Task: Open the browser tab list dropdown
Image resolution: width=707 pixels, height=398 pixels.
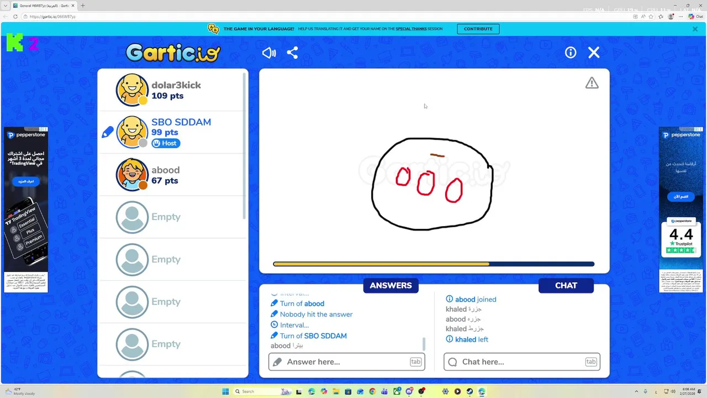Action: 5,6
